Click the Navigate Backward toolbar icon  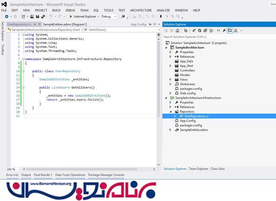click(7, 16)
